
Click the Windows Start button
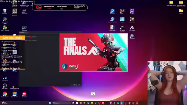coord(50,103)
